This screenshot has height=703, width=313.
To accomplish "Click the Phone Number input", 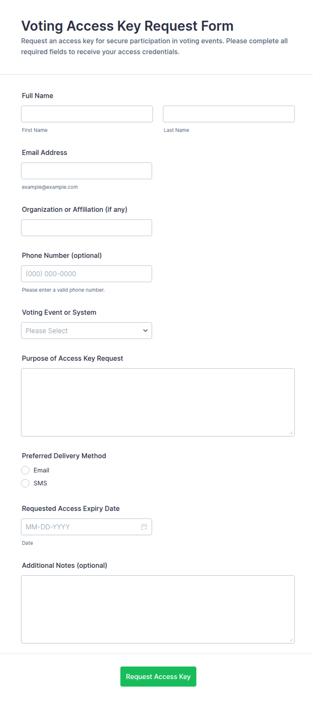I will pyautogui.click(x=86, y=274).
